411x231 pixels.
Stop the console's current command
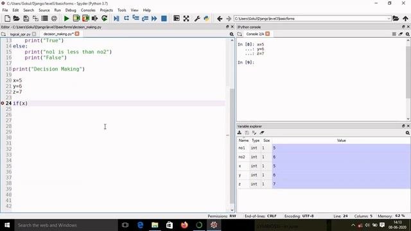click(394, 34)
